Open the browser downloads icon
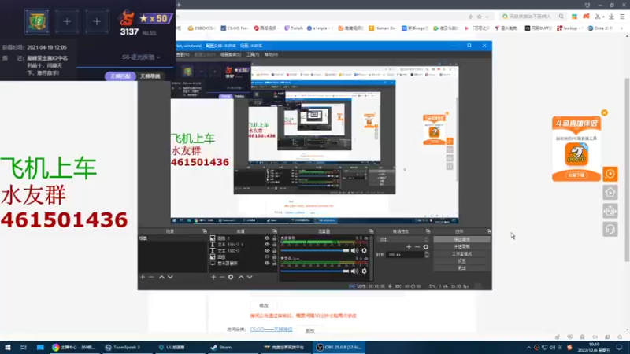630x354 pixels. [x=611, y=17]
